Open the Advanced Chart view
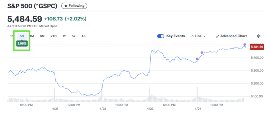 [231, 36]
